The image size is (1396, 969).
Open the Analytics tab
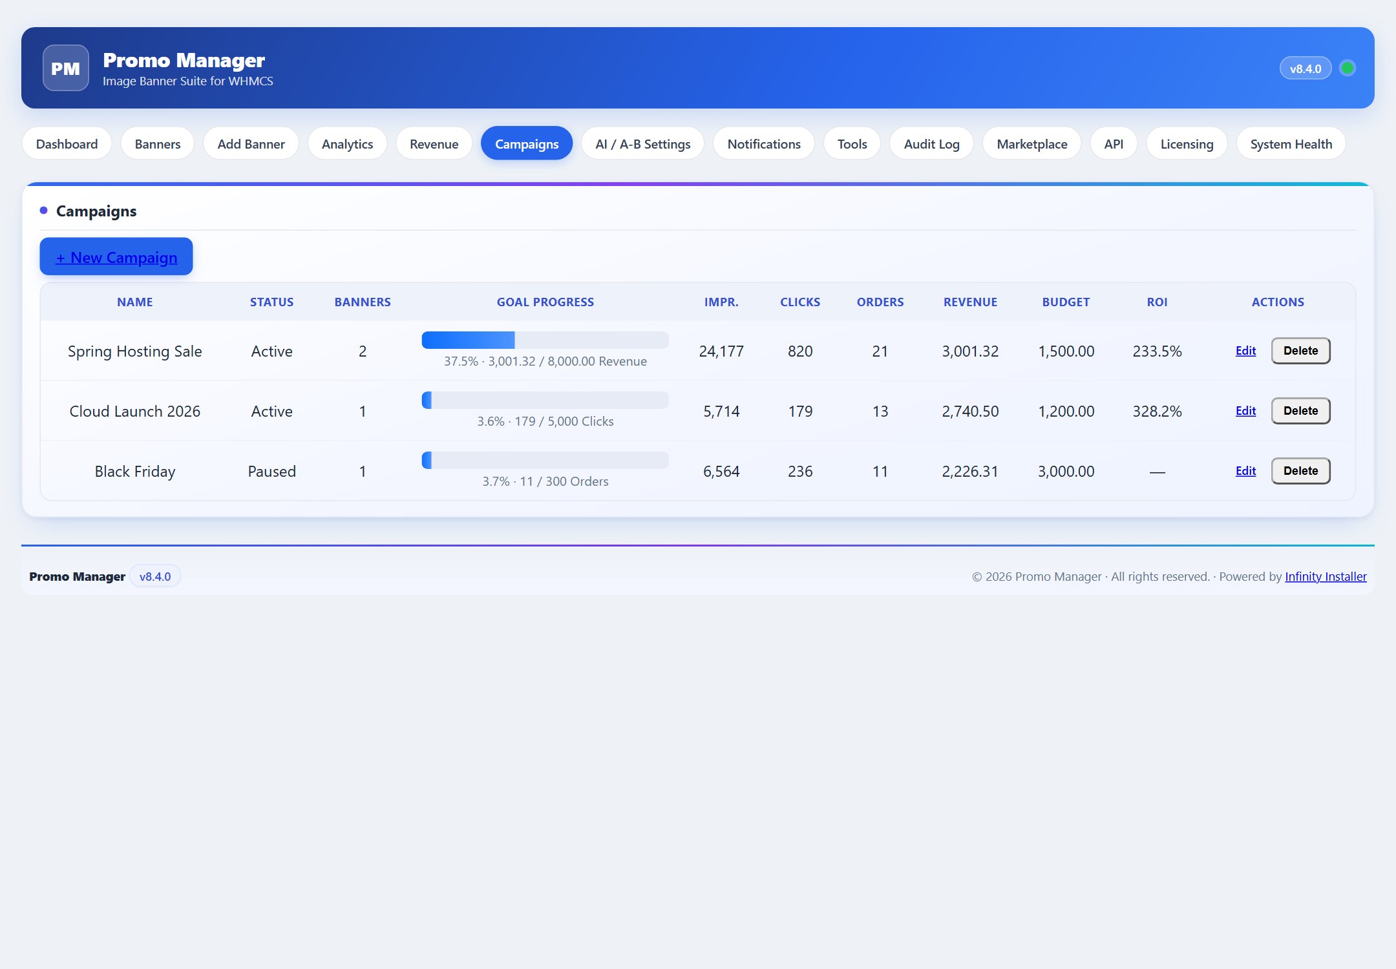tap(347, 143)
